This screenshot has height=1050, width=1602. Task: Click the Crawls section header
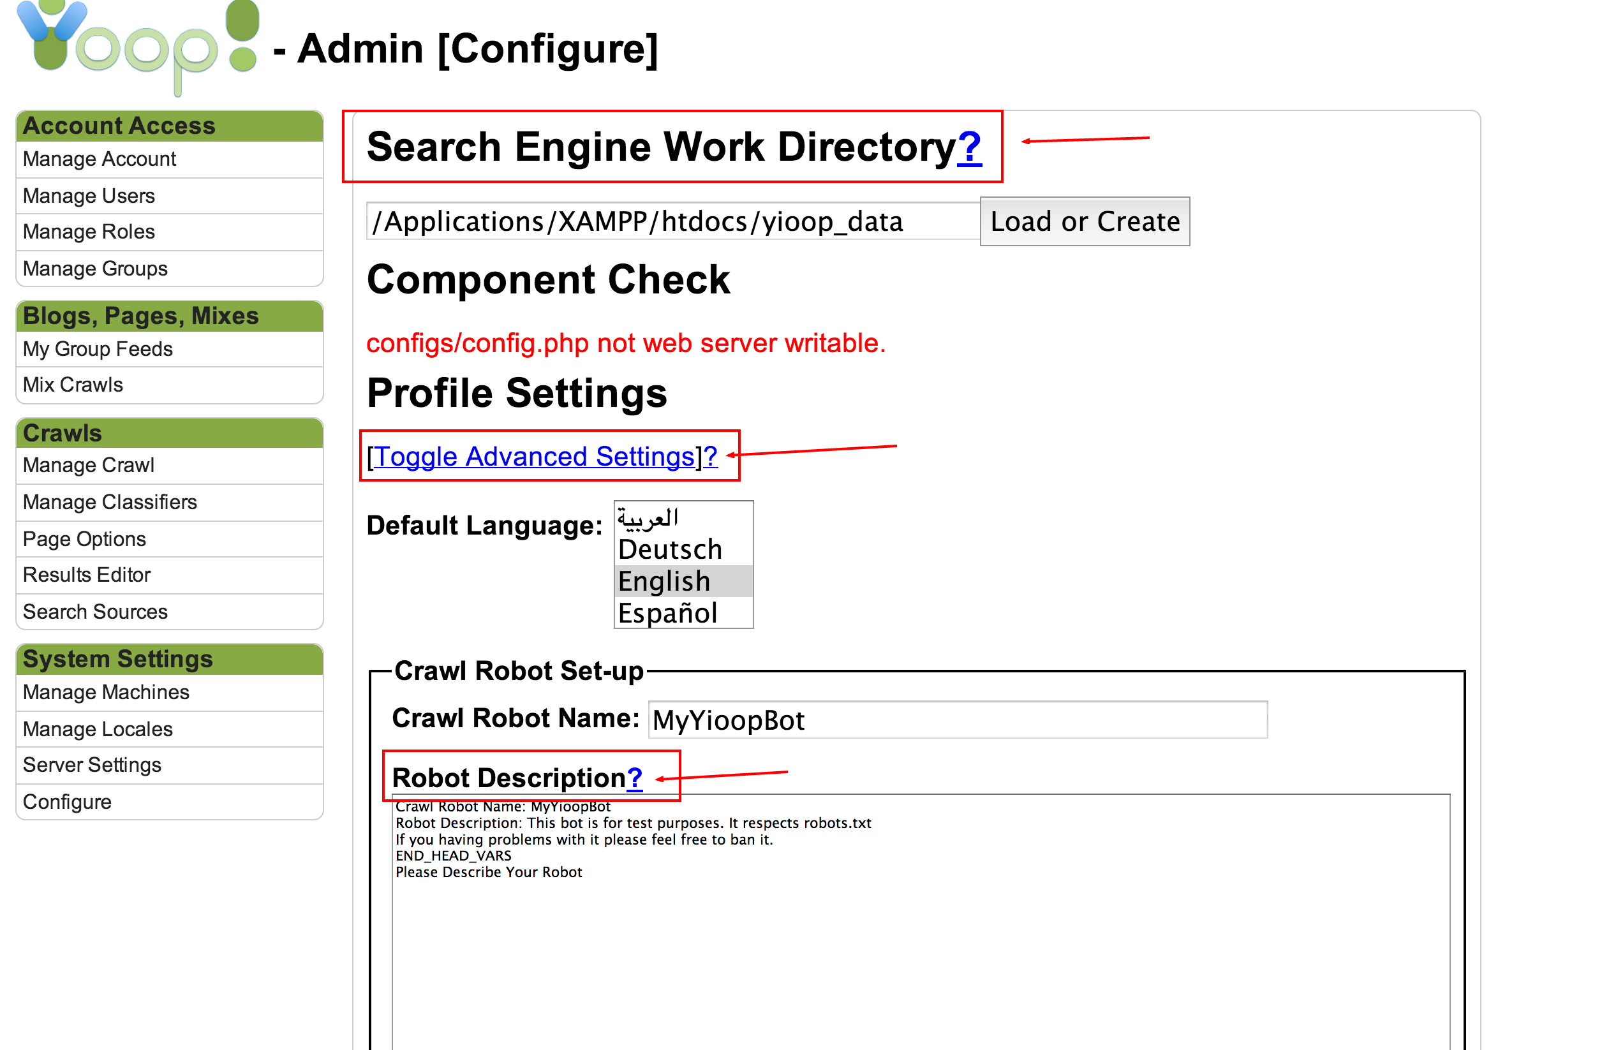[170, 433]
